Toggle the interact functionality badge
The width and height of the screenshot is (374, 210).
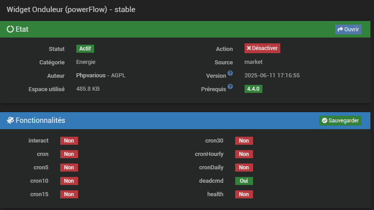point(69,141)
